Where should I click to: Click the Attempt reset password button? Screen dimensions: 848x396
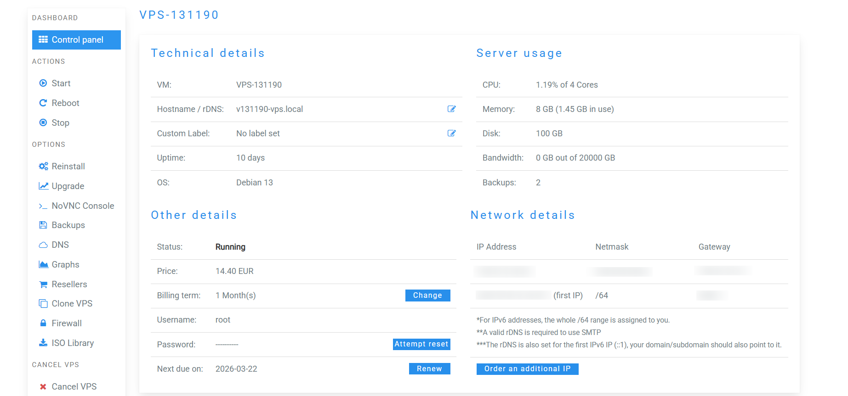click(x=421, y=344)
